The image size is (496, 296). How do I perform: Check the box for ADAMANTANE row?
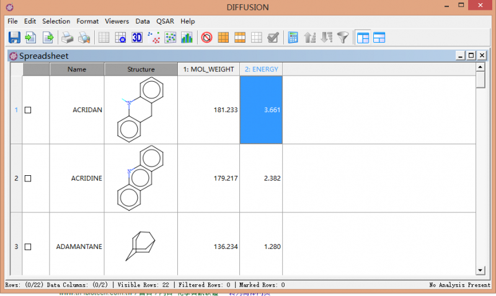pyautogui.click(x=28, y=246)
